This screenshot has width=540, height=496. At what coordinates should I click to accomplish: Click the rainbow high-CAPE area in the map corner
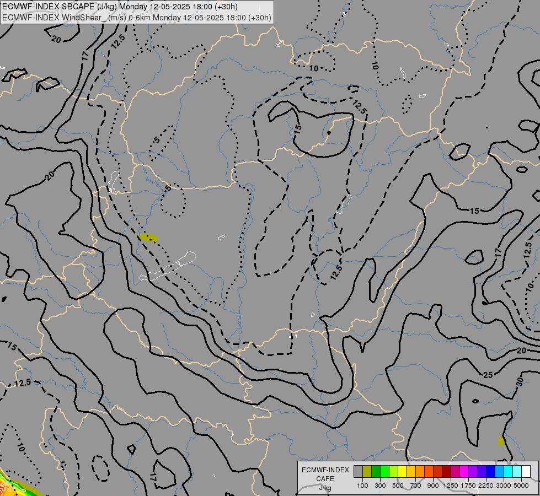(12, 486)
